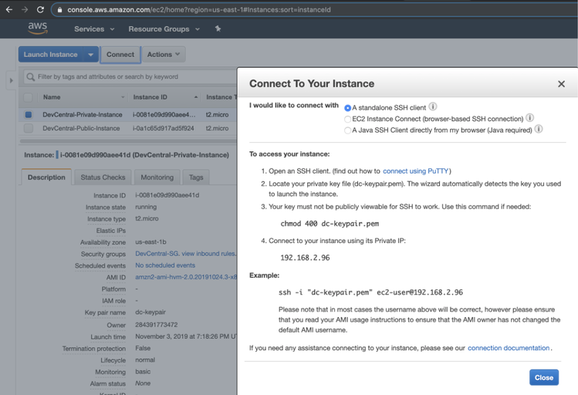578x395 pixels.
Task: Switch to the Status Checks tab
Action: click(x=103, y=177)
